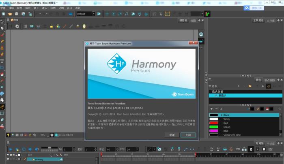Click the folder icon in the palette list header
284x164 pixels.
250,86
